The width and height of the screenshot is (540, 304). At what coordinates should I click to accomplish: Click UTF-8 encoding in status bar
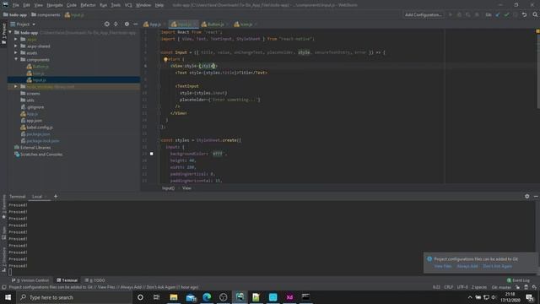pyautogui.click(x=462, y=287)
